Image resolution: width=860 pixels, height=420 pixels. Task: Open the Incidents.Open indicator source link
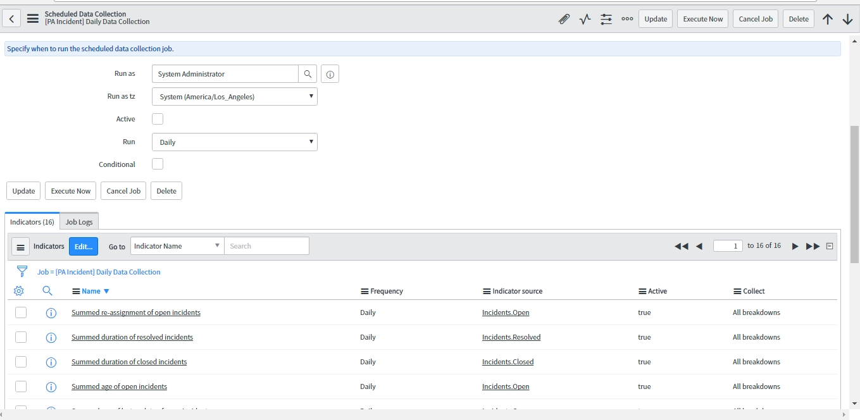(x=505, y=312)
